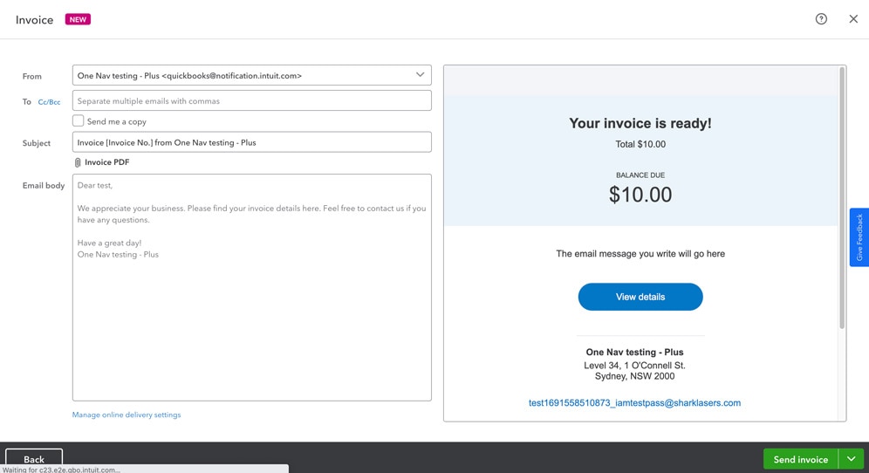Click the $10.00 balance due amount

coord(640,195)
